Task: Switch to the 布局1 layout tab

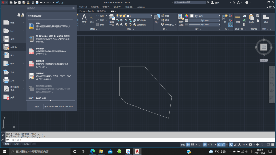Action: [16, 144]
